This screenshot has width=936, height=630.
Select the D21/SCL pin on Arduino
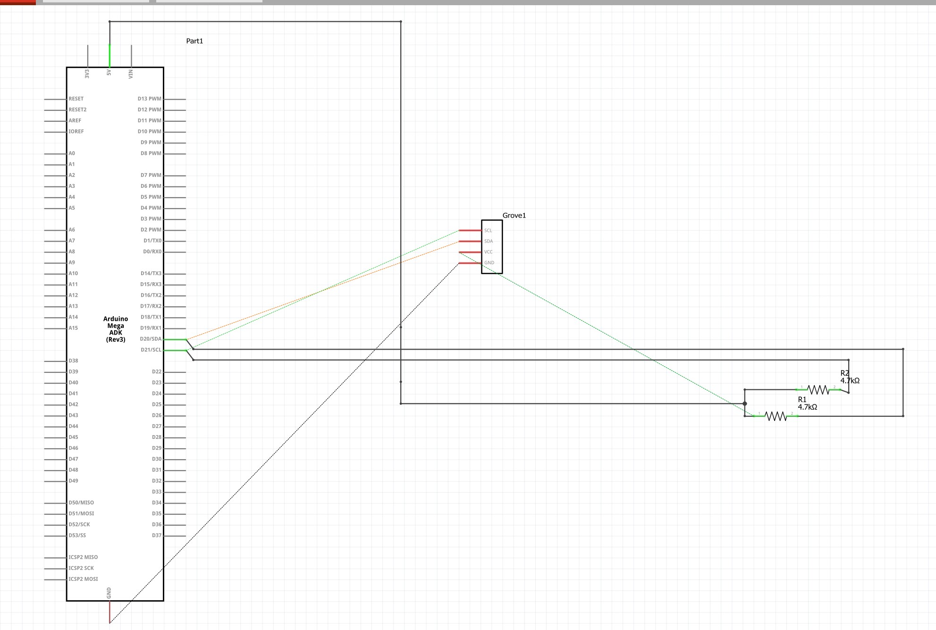click(x=175, y=350)
